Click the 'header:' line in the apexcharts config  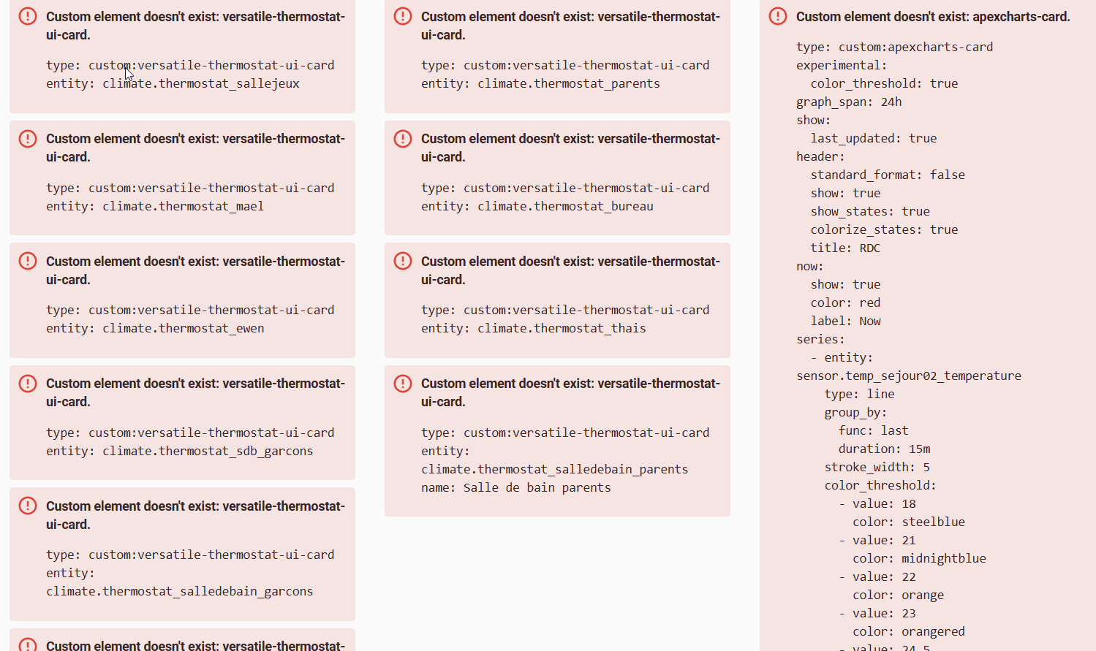coord(820,156)
